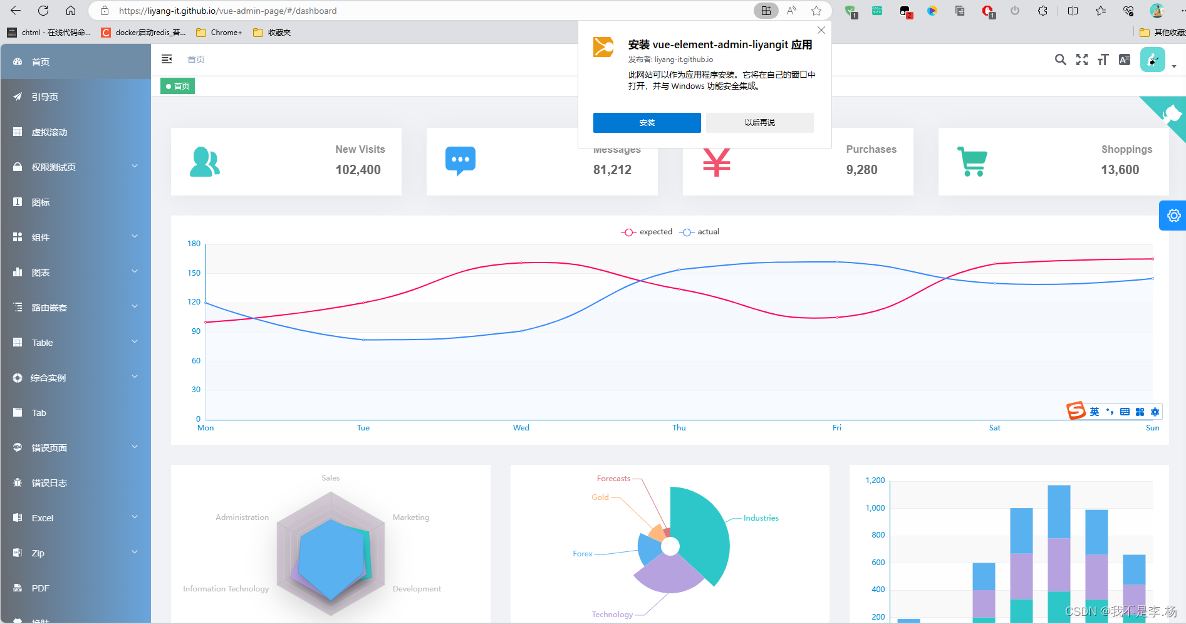Click the Shoppings value 13,600
1186x624 pixels.
click(1120, 170)
